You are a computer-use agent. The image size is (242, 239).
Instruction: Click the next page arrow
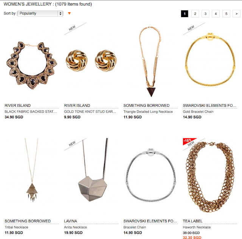coord(237,14)
